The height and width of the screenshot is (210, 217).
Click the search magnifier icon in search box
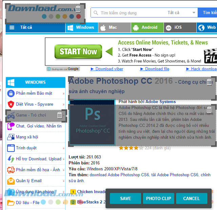[96, 13]
